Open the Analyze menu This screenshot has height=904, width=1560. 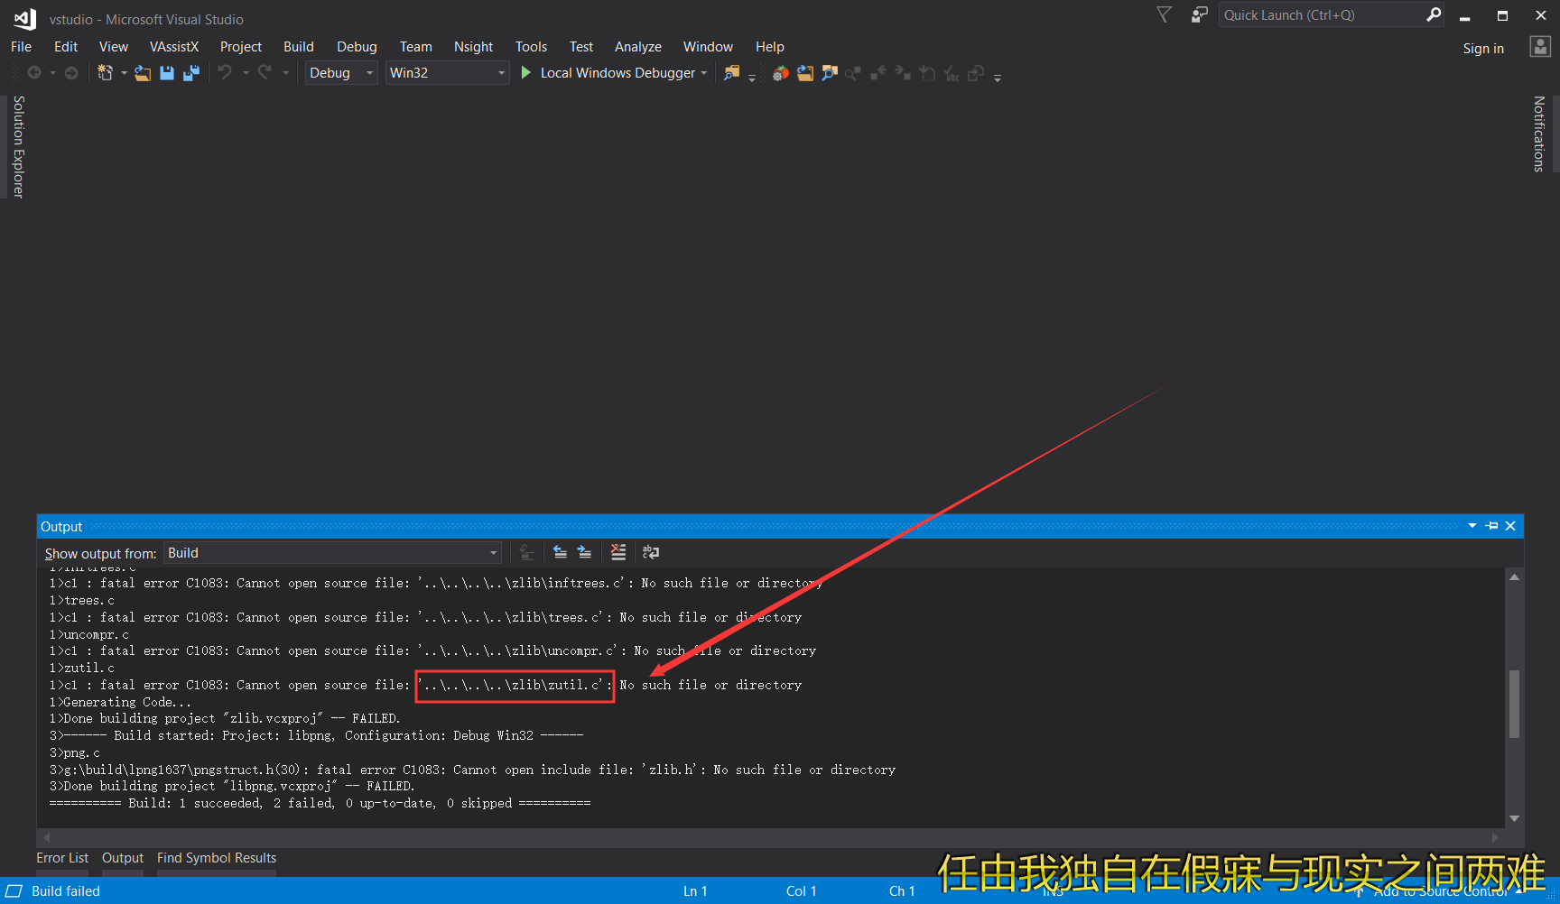click(x=638, y=47)
